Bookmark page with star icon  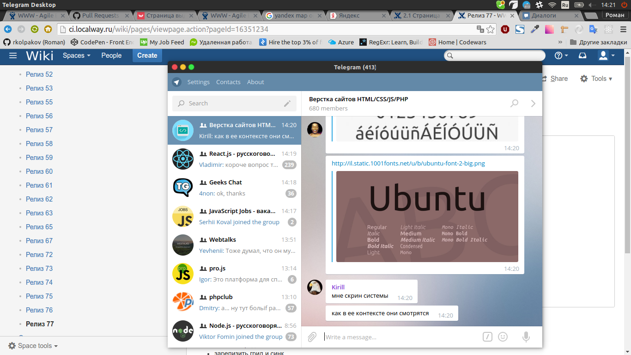pos(491,30)
